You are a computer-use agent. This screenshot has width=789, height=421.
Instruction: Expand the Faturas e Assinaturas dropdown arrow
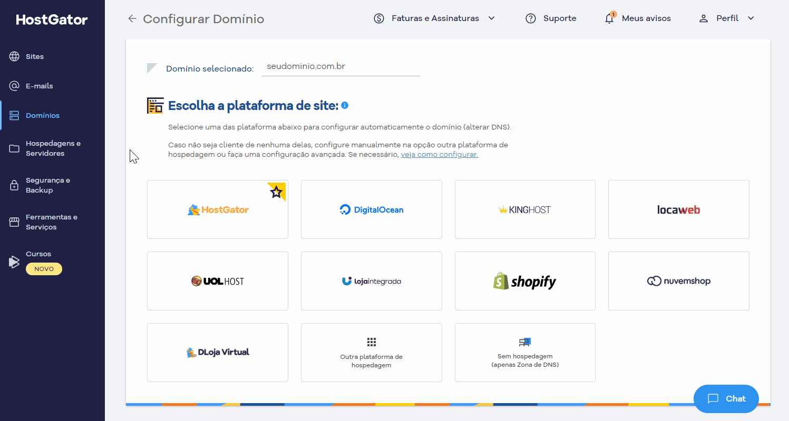point(492,18)
